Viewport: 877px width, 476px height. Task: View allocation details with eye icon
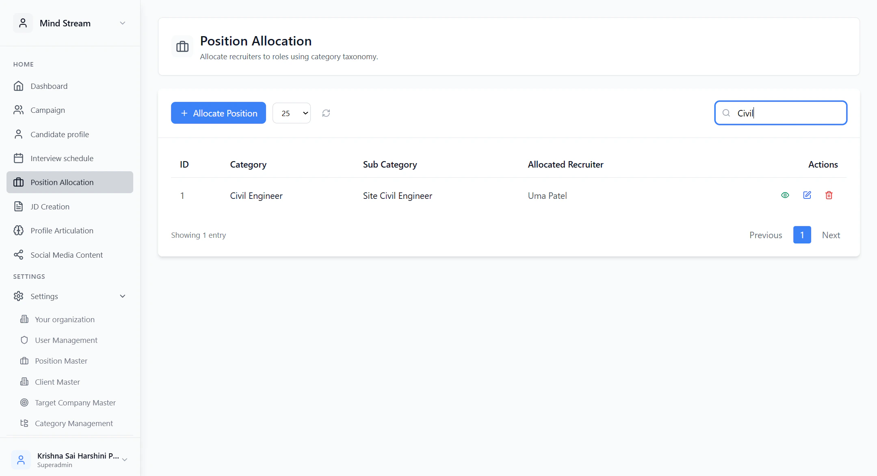(x=785, y=195)
